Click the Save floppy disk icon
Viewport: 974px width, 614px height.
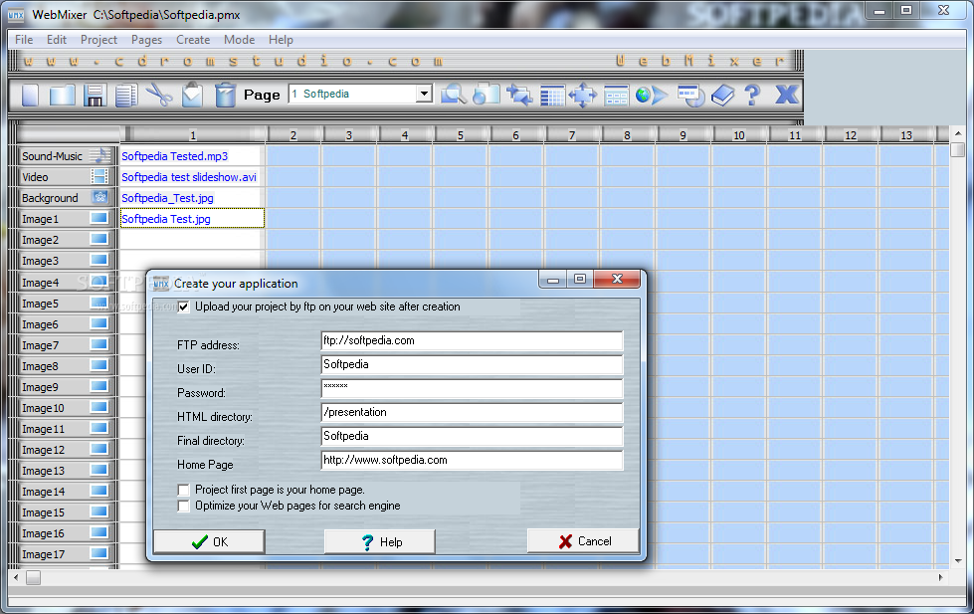point(95,96)
